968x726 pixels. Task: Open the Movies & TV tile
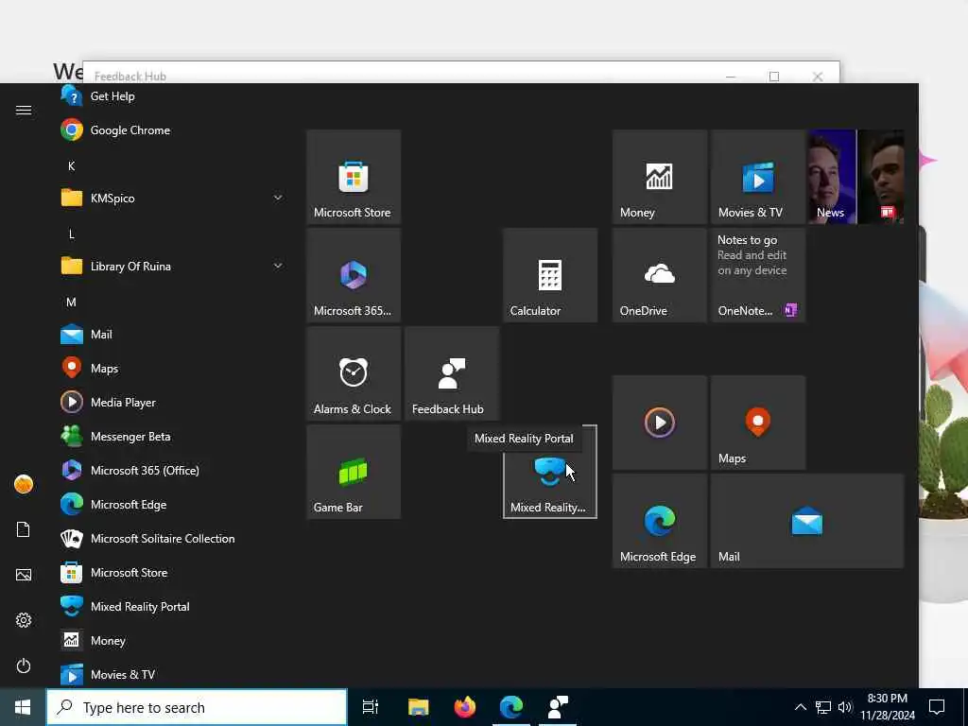[758, 177]
